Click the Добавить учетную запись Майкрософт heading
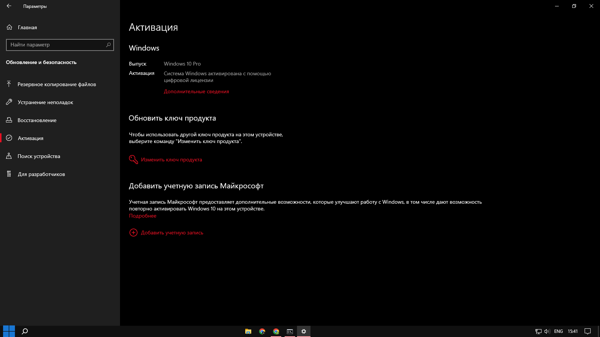 [x=196, y=186]
